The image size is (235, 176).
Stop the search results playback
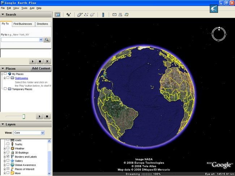[x=40, y=61]
